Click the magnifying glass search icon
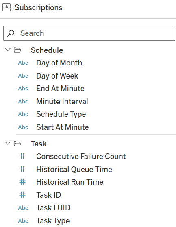This screenshot has width=176, height=227. [11, 33]
